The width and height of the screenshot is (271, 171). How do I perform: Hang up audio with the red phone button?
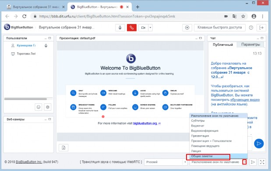click(x=131, y=27)
